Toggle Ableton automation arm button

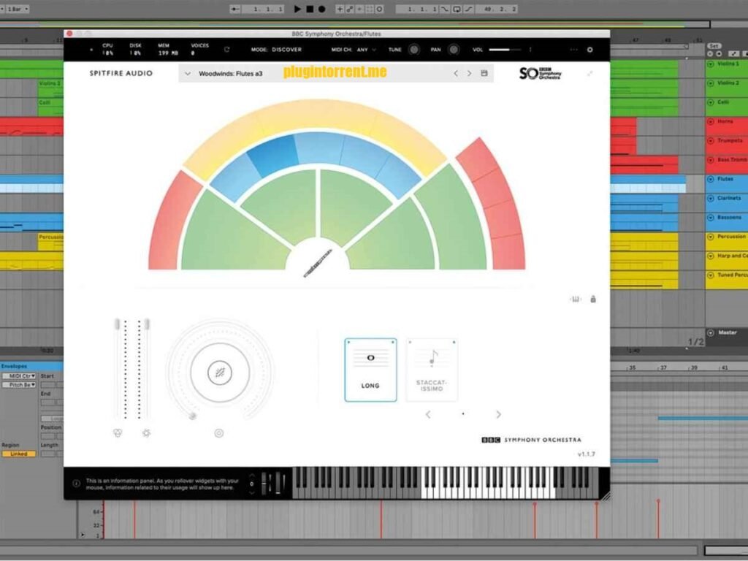pos(350,9)
